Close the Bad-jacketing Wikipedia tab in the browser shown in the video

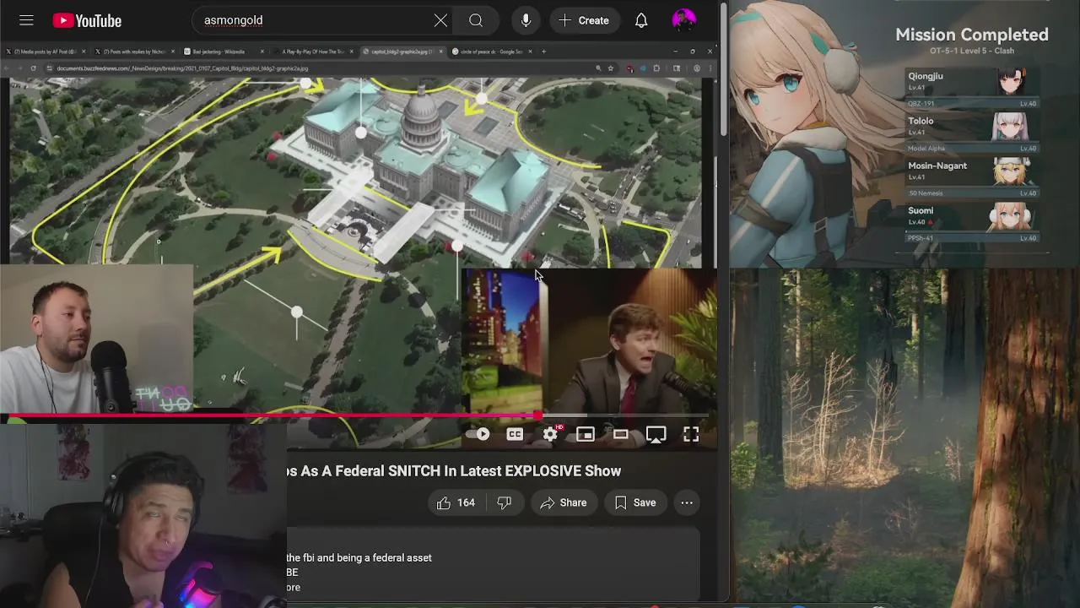[x=262, y=52]
